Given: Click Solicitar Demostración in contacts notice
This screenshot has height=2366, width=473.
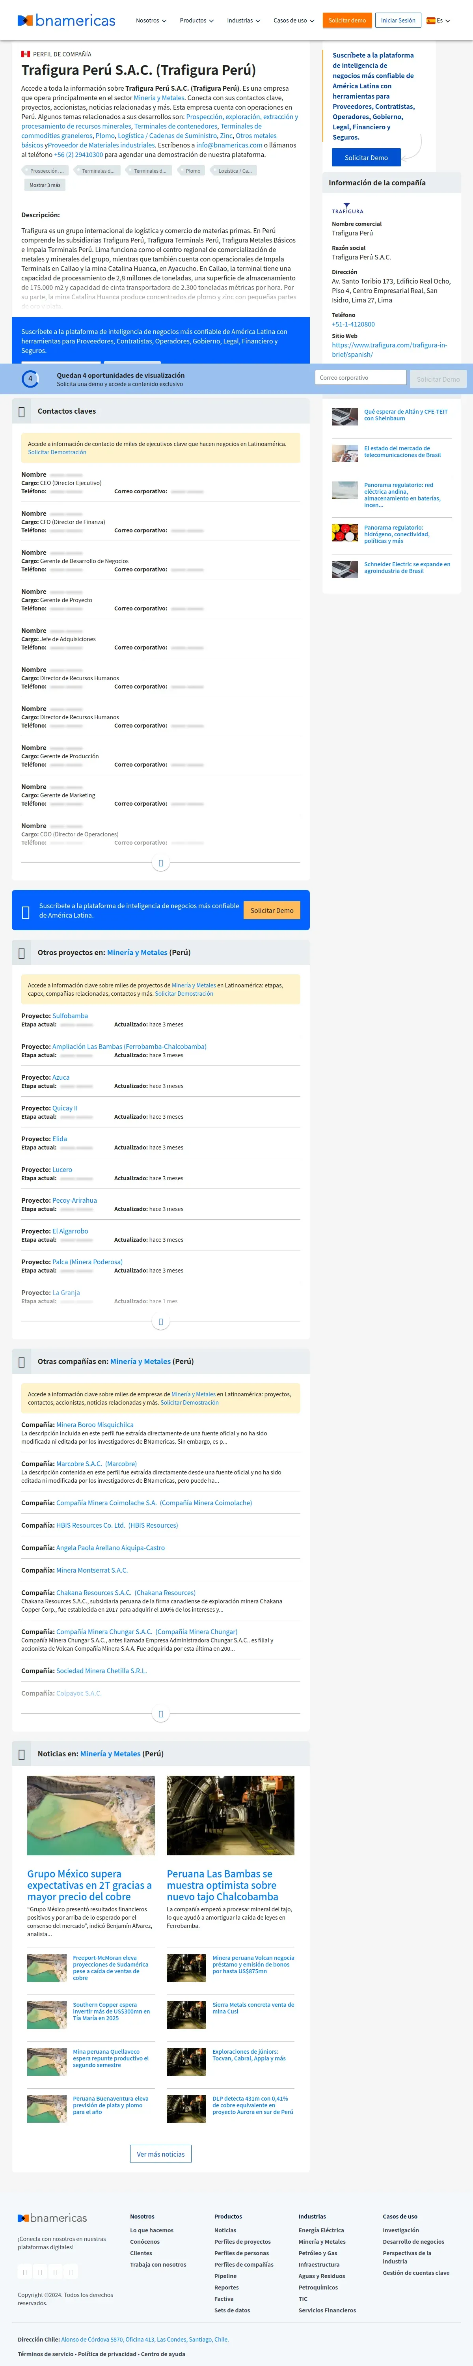Looking at the screenshot, I should coord(57,452).
